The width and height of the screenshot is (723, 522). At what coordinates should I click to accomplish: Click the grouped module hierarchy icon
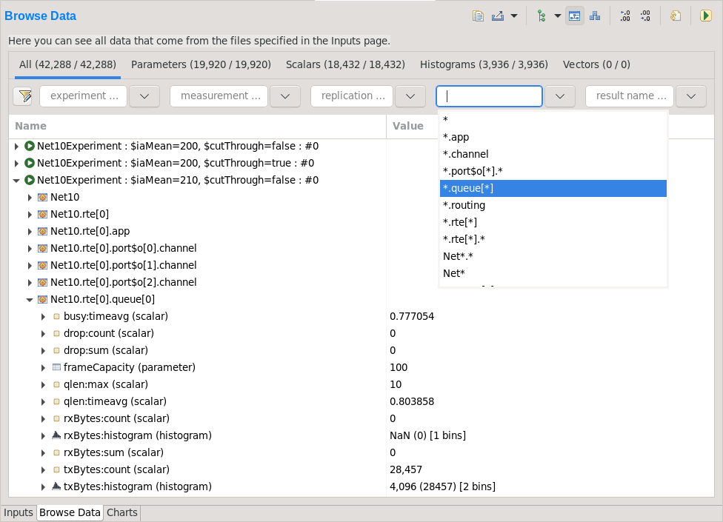coord(595,16)
